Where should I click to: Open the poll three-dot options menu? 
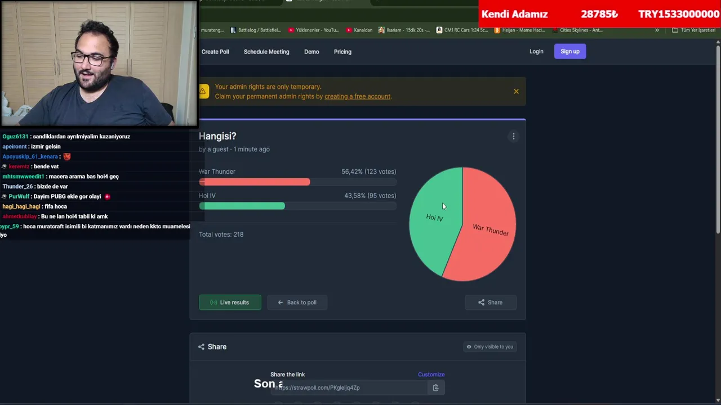coord(513,136)
